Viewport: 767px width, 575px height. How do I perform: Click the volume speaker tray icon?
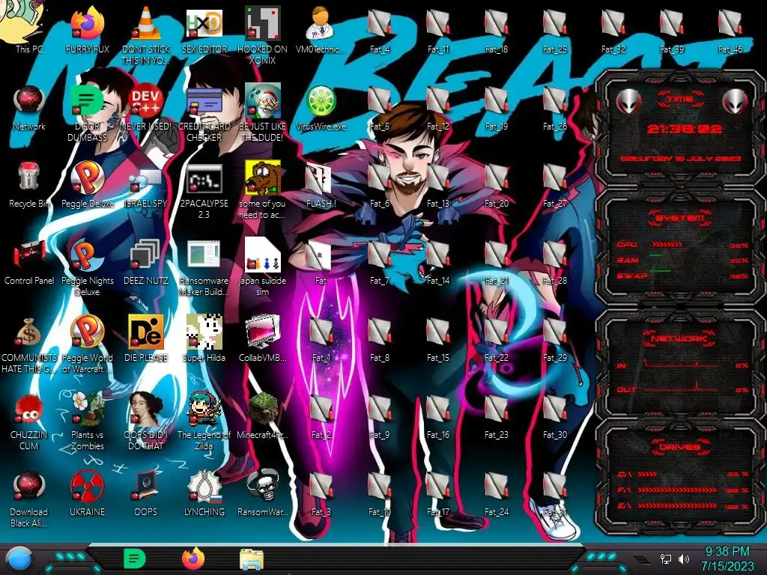684,559
